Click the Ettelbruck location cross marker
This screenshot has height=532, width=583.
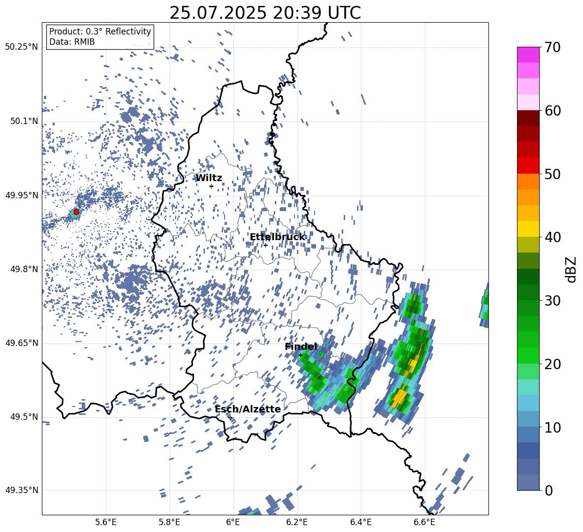[x=265, y=245]
